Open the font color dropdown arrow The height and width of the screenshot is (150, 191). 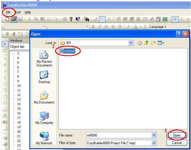pyautogui.click(x=140, y=27)
